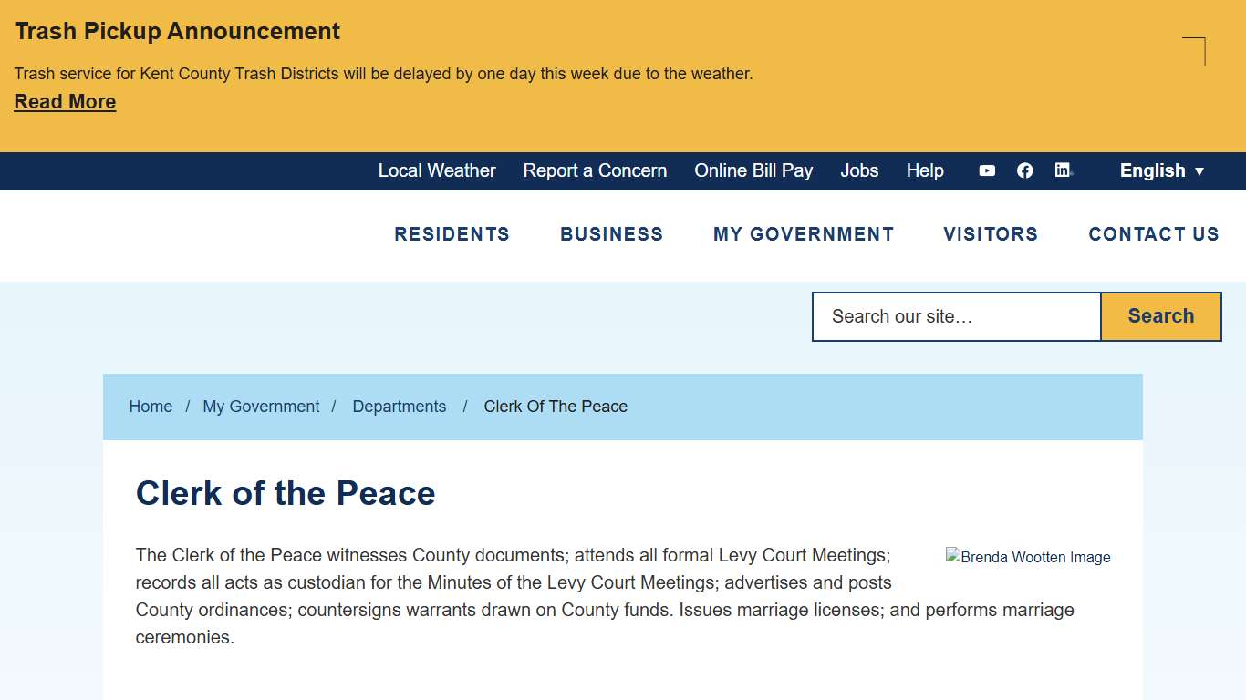The image size is (1246, 700).
Task: Expand the English language dropdown
Action: 1161,170
